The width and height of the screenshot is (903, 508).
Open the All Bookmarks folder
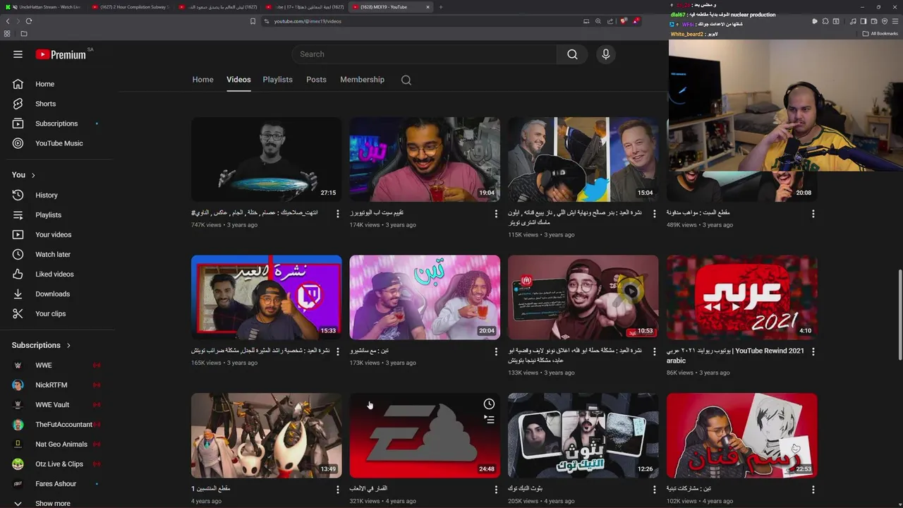(880, 33)
